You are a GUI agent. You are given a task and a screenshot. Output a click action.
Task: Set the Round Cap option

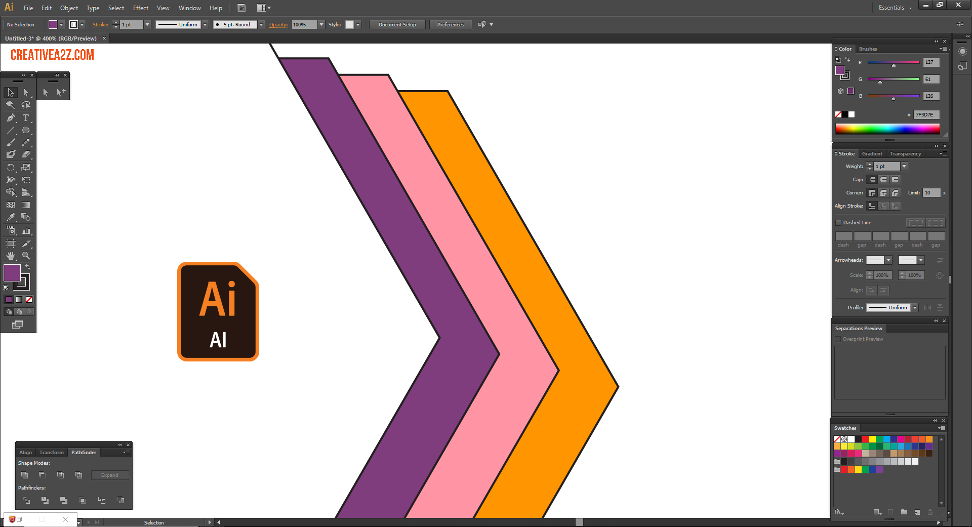(x=883, y=180)
